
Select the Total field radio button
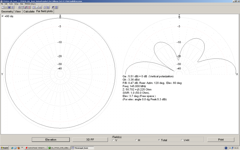point(159,140)
